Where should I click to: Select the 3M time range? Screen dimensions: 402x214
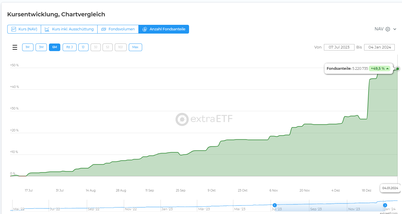(41, 47)
